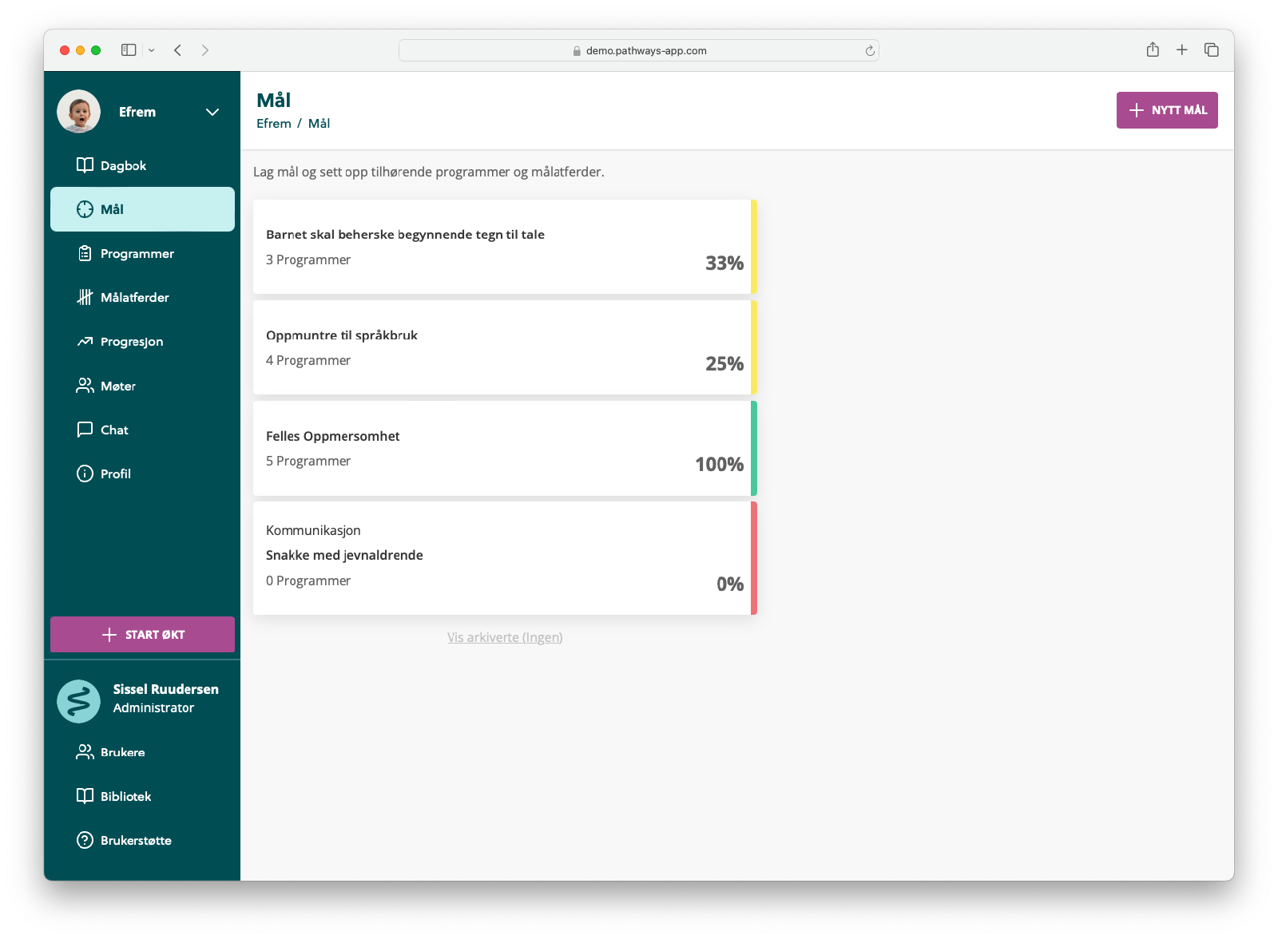Click the Administrator role label
Screen dimensions: 1278x939
(x=153, y=707)
